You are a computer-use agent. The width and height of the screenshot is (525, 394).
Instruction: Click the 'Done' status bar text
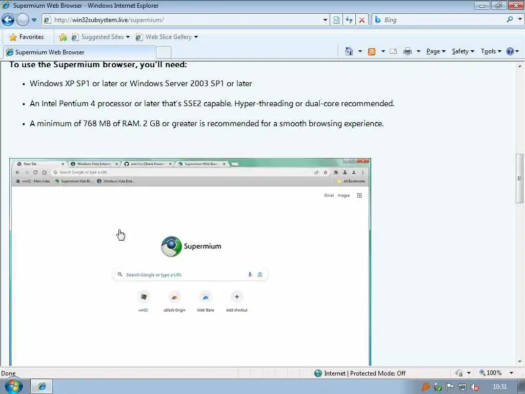pos(8,373)
